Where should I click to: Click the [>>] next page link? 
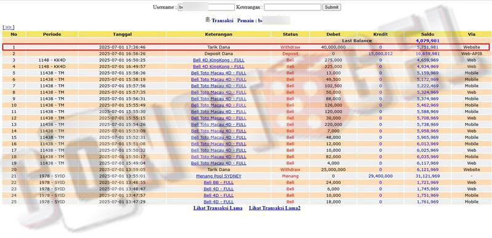point(9,27)
